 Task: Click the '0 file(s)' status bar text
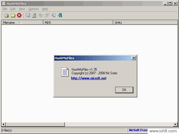[7, 130]
